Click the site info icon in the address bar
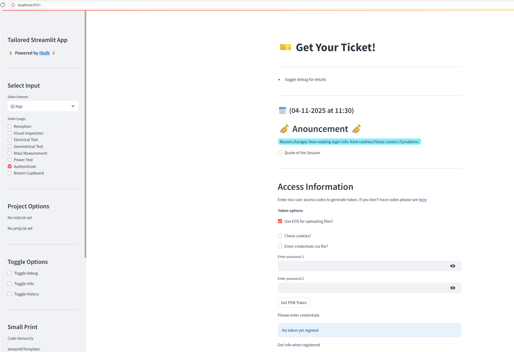Image resolution: width=514 pixels, height=352 pixels. coord(13,5)
